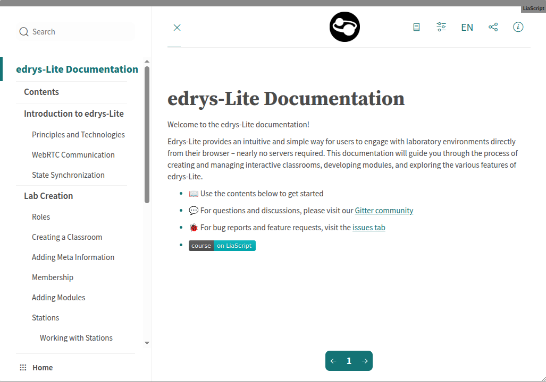Click the edrys-Lite logo at top
546x382 pixels.
coord(345,27)
